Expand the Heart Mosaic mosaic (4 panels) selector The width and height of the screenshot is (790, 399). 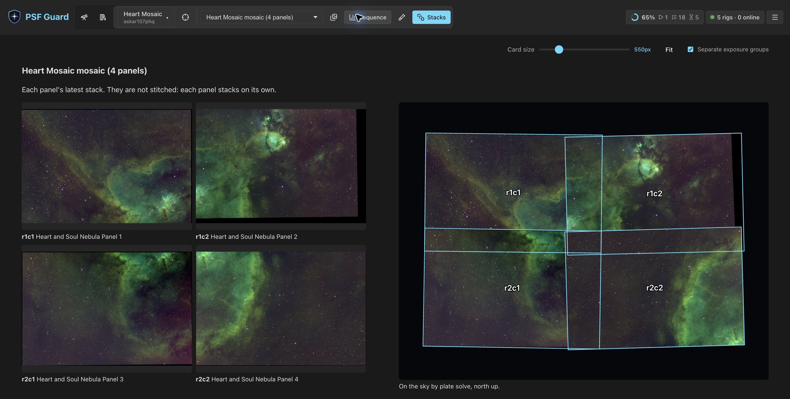pyautogui.click(x=261, y=17)
